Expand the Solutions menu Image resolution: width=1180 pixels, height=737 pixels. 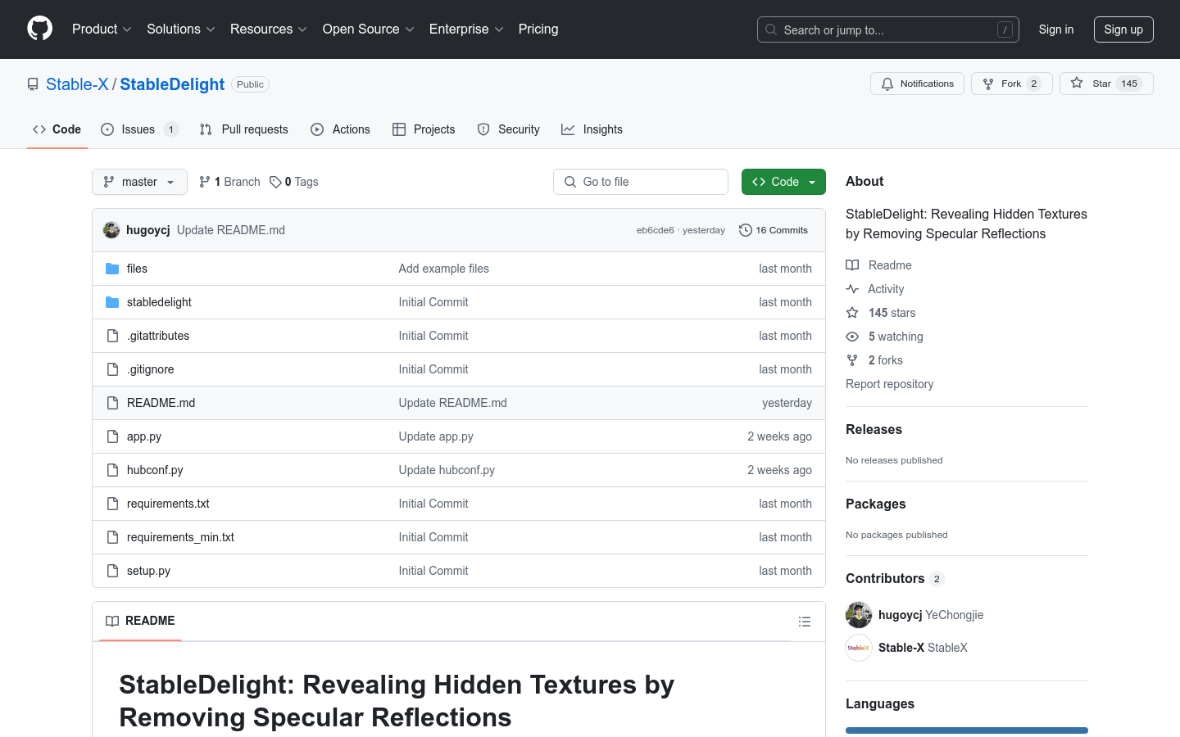click(181, 29)
